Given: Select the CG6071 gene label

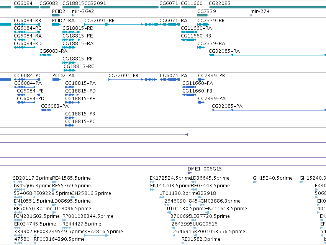Looking at the screenshot, I should [169, 3].
